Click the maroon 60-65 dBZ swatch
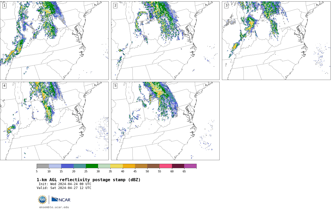The image size is (333, 210). (x=178, y=166)
